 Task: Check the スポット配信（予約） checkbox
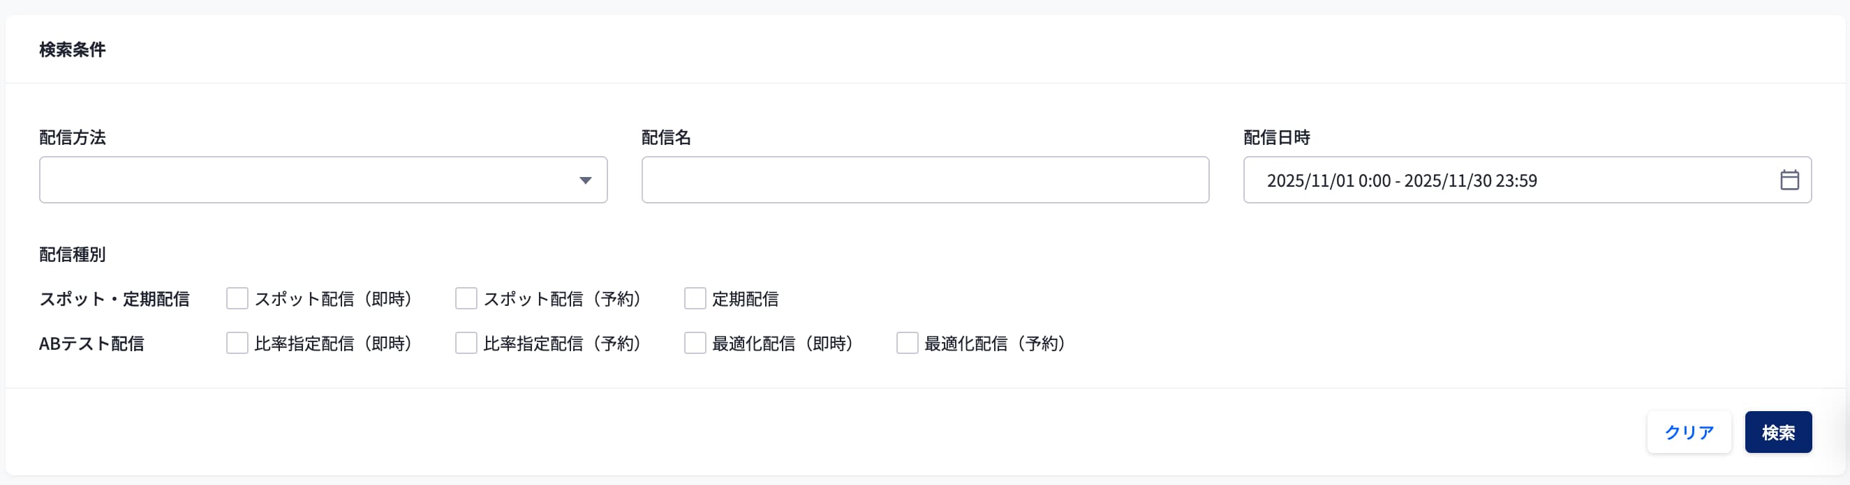(x=466, y=299)
